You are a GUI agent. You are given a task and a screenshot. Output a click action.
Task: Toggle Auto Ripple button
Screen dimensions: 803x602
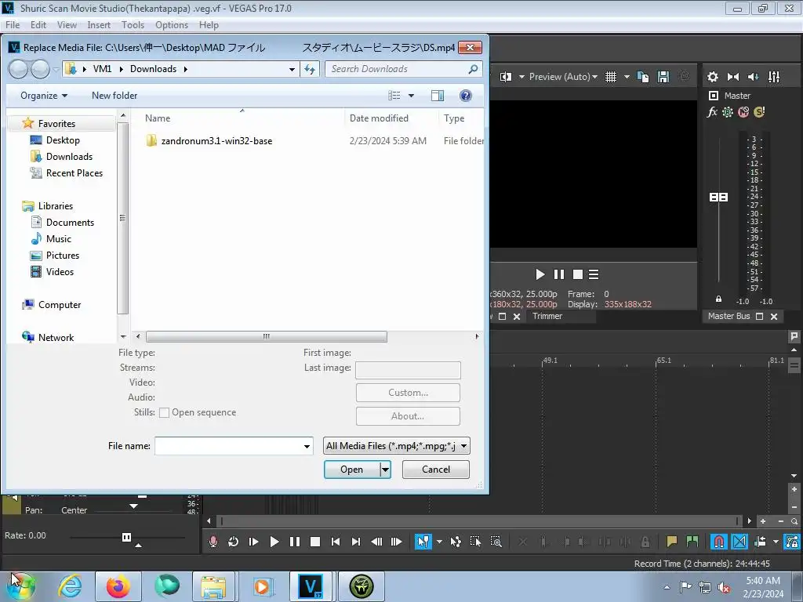(761, 542)
